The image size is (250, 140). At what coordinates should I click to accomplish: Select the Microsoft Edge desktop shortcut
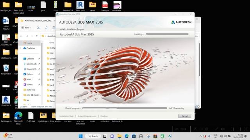pyautogui.click(x=18, y=118)
